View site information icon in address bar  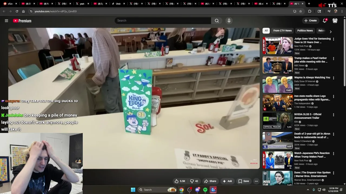(31, 11)
